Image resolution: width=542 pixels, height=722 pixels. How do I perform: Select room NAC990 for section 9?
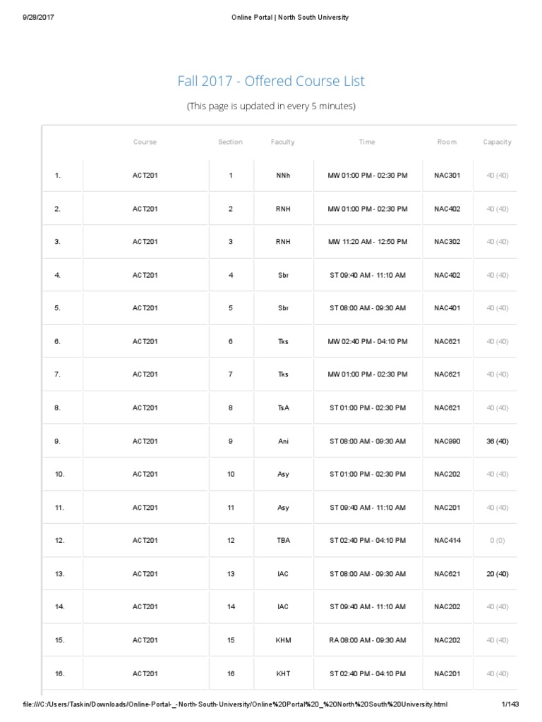(x=447, y=441)
